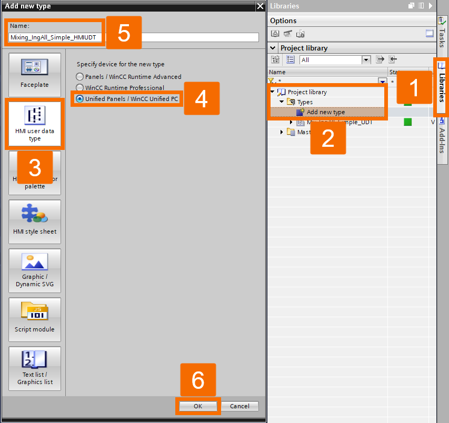
Task: Confirm with the OK button
Action: click(x=198, y=406)
